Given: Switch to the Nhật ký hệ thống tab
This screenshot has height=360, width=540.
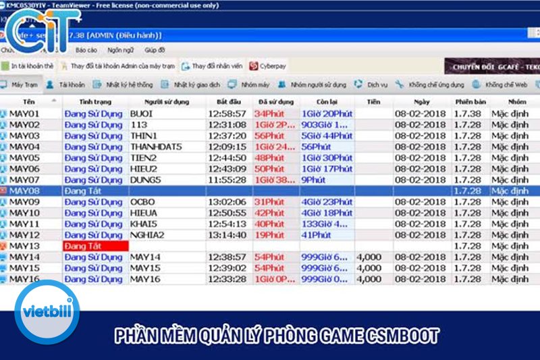Looking at the screenshot, I should click(123, 84).
